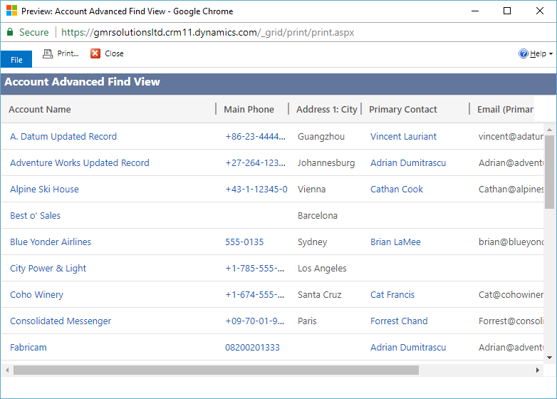The width and height of the screenshot is (557, 399).
Task: Click the Print printer icon
Action: 48,53
